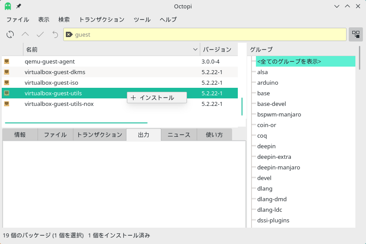Select the deepin-manjaro group
366x244 pixels.
pos(278,167)
